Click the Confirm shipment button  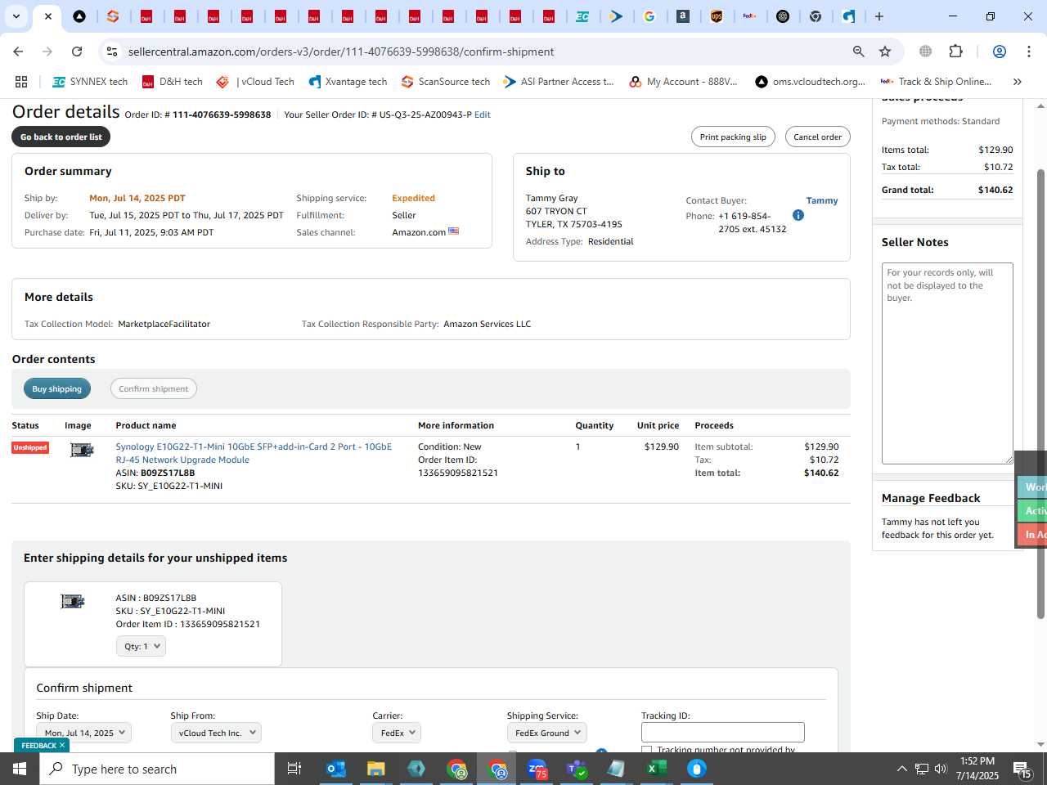tap(154, 388)
